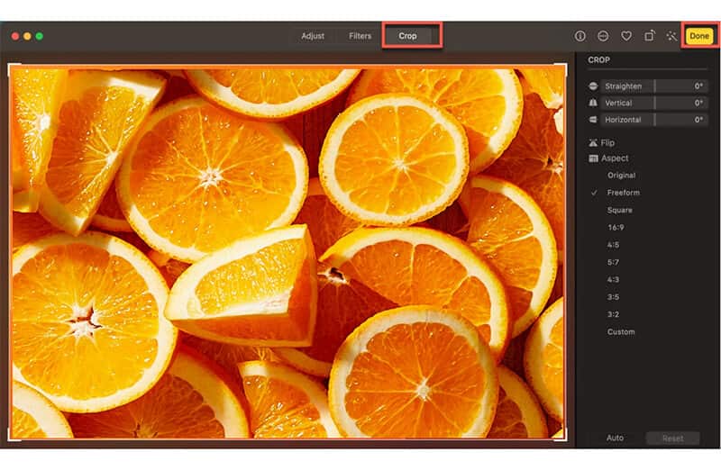
Task: Click the Straighten 0° value
Action: coord(698,86)
